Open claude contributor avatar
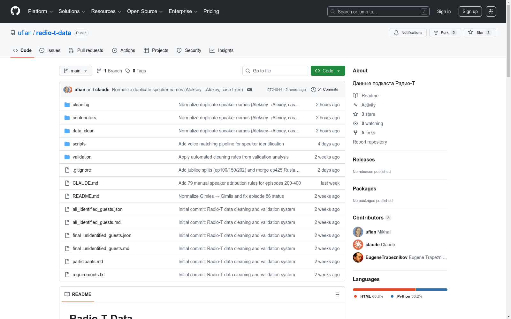This screenshot has width=511, height=319. (x=358, y=245)
